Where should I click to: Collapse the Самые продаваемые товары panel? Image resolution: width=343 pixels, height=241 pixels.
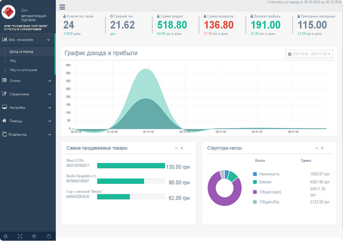(x=176, y=148)
